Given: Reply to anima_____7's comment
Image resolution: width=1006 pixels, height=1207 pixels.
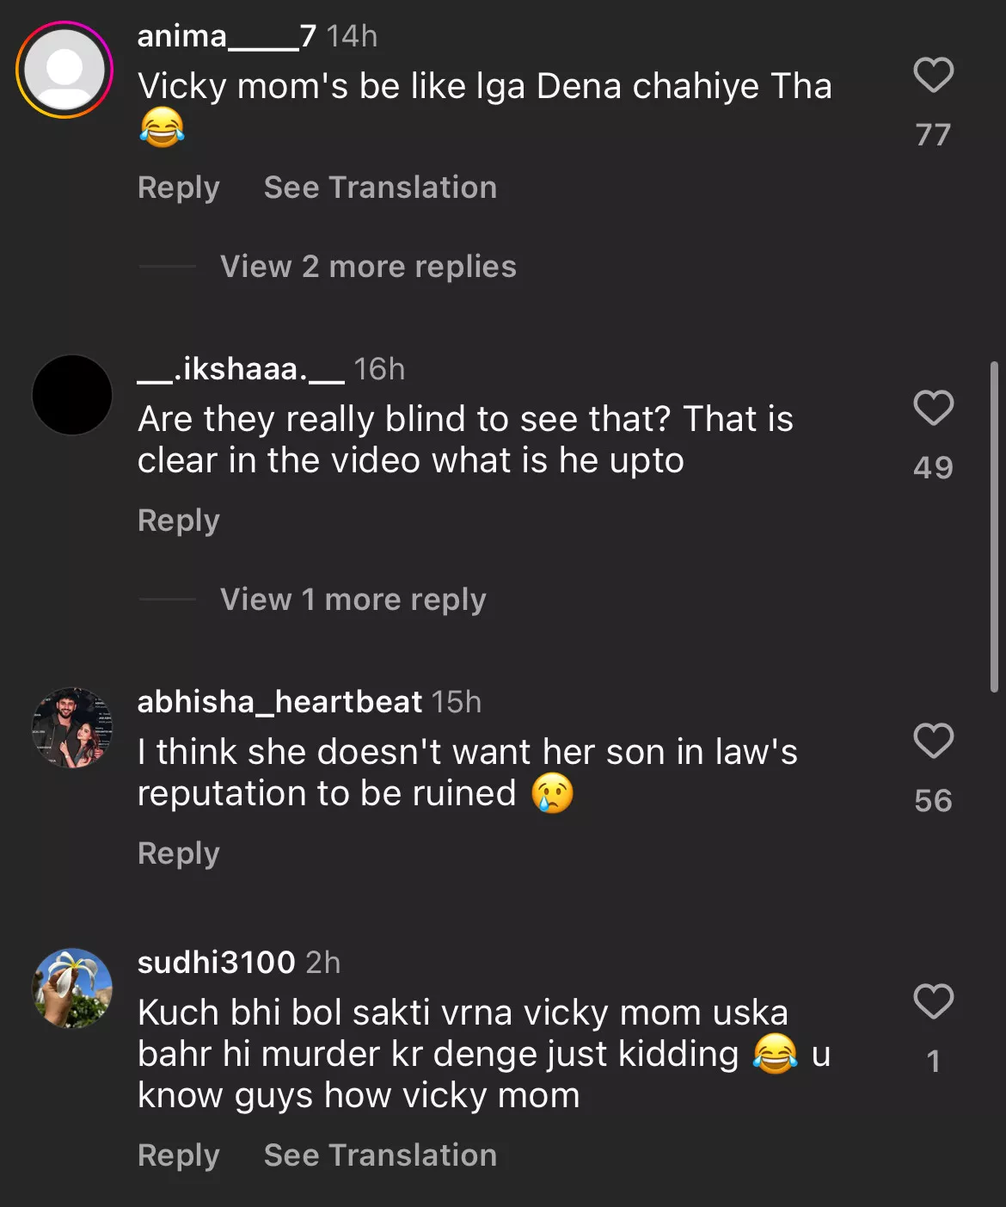Looking at the screenshot, I should 179,188.
